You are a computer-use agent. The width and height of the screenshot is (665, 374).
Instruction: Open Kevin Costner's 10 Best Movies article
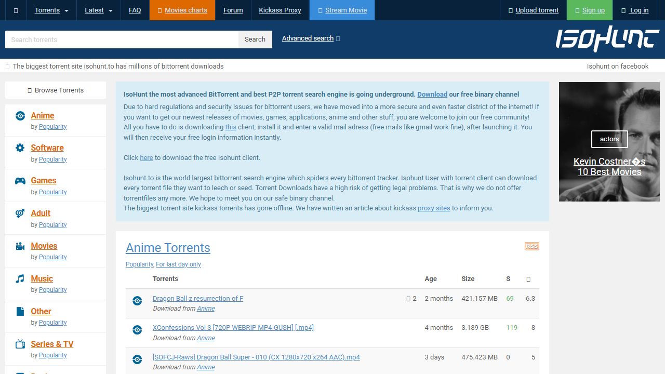(x=609, y=167)
